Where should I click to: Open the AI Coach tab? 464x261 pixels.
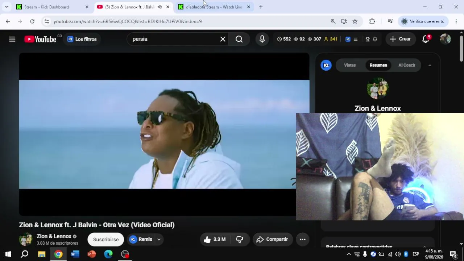click(407, 65)
